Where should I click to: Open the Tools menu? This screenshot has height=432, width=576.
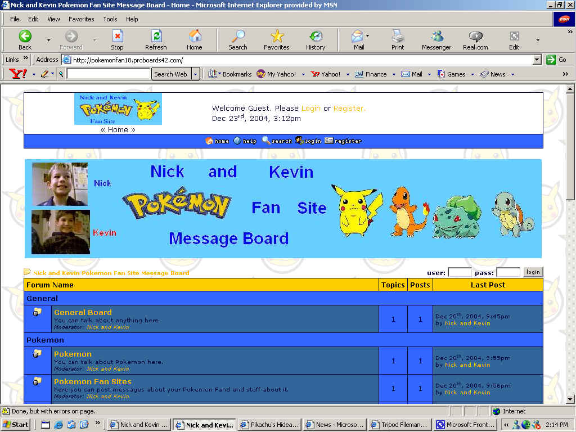click(x=110, y=19)
